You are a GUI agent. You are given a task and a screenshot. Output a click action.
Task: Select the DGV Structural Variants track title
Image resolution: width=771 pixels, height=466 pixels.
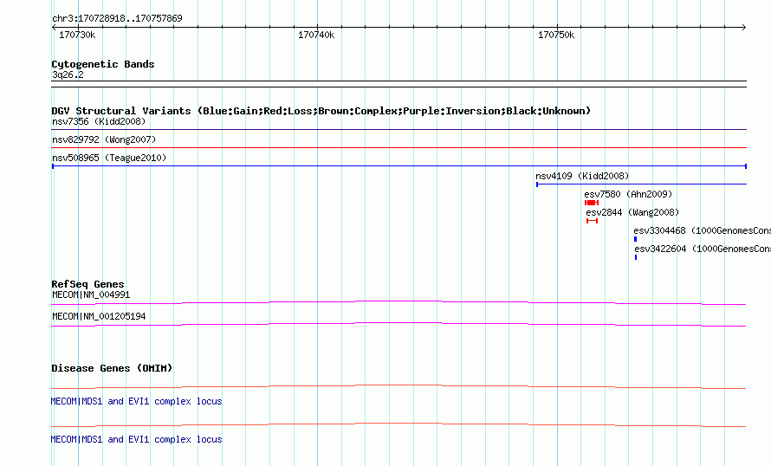tap(321, 111)
